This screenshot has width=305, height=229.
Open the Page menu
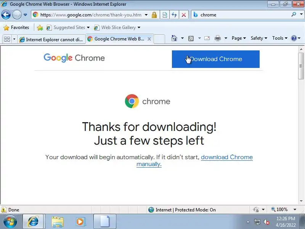pos(239,38)
